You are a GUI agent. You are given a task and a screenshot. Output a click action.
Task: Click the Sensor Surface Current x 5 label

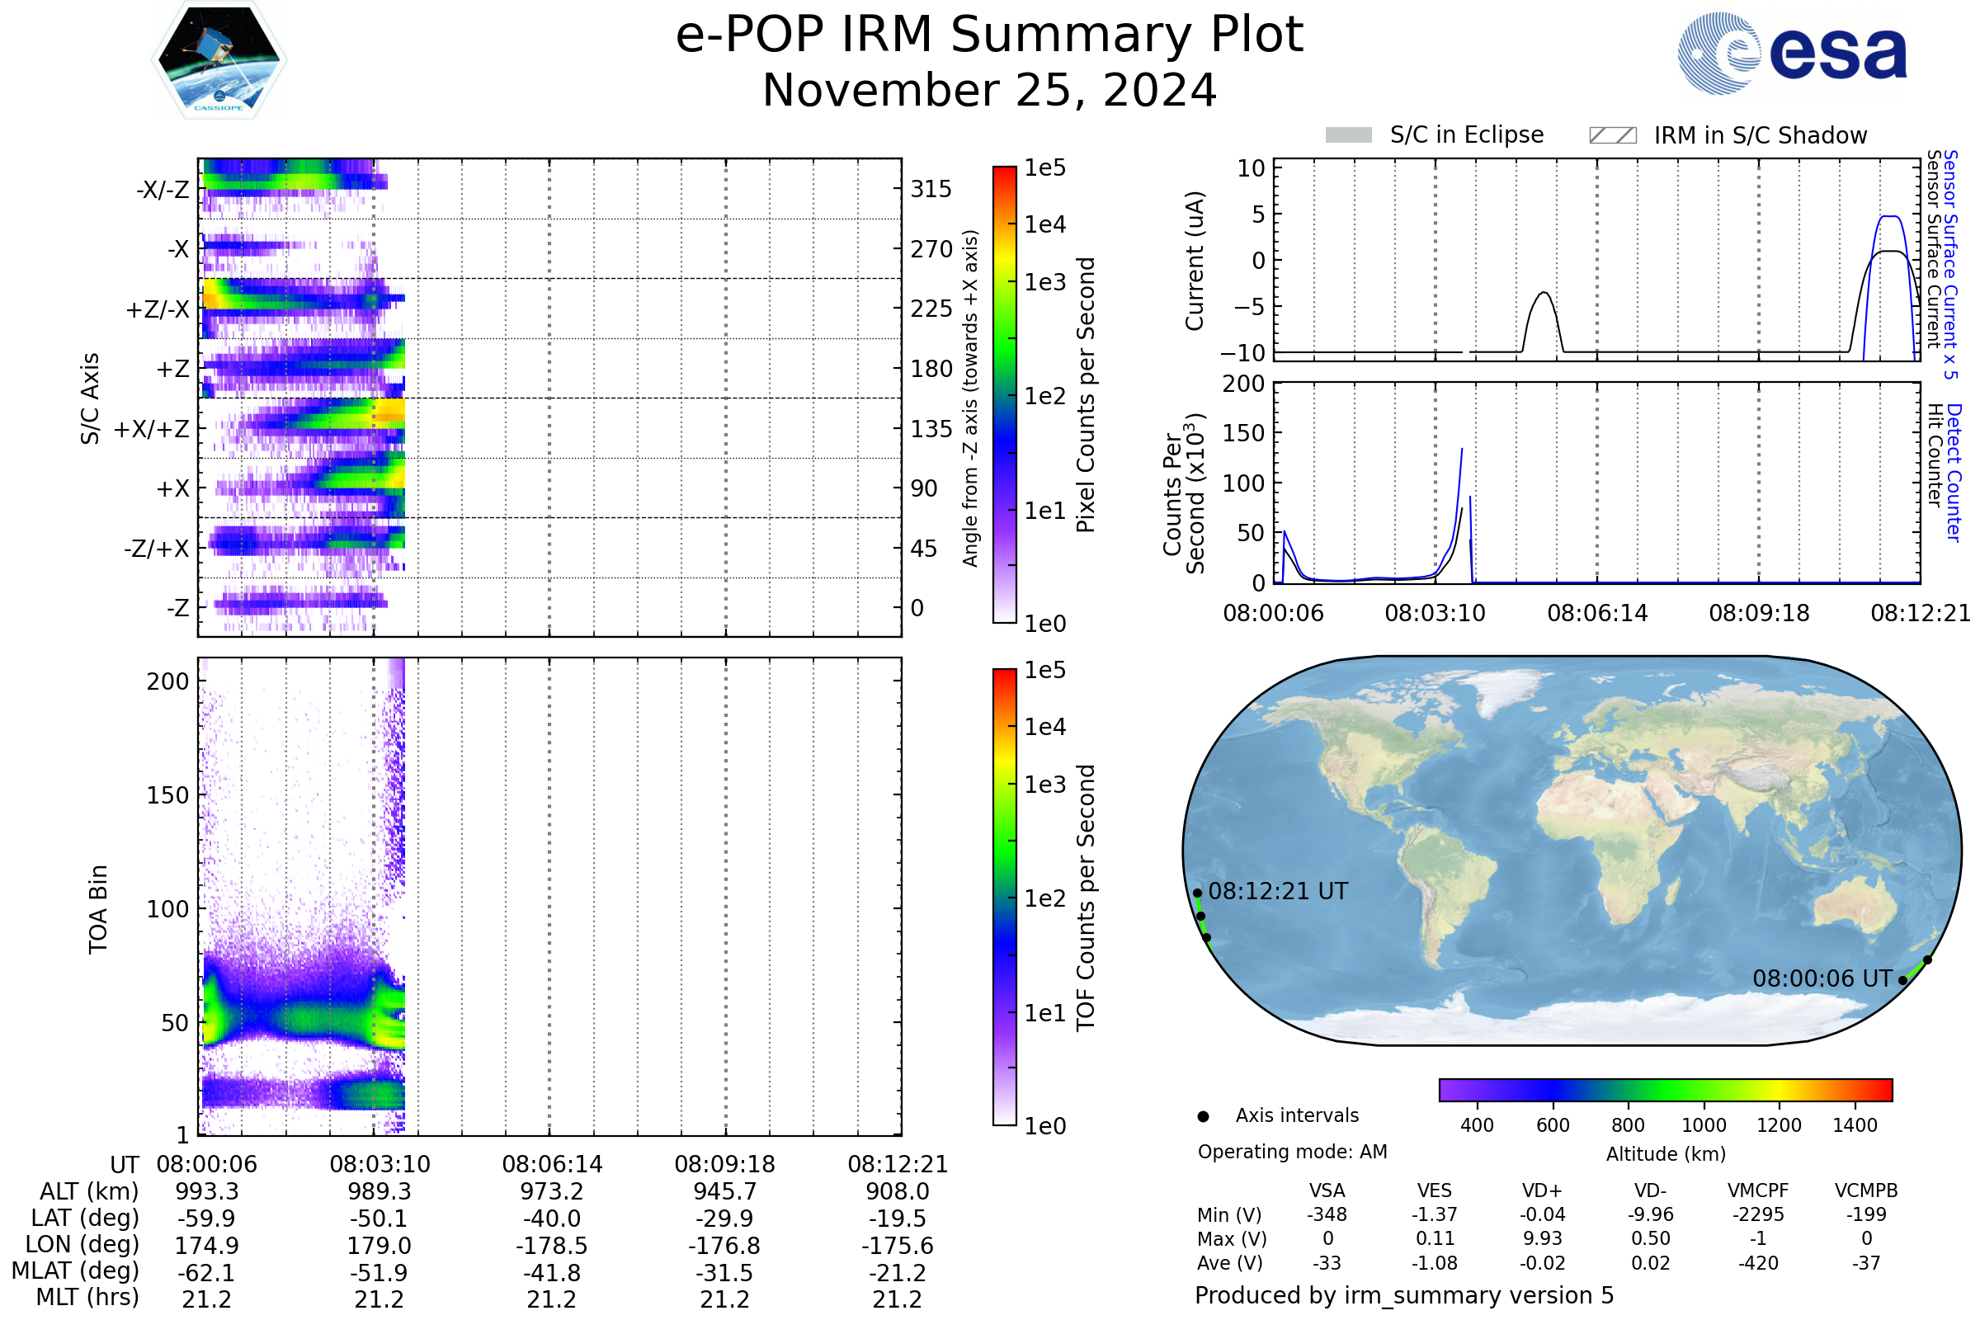click(1951, 263)
